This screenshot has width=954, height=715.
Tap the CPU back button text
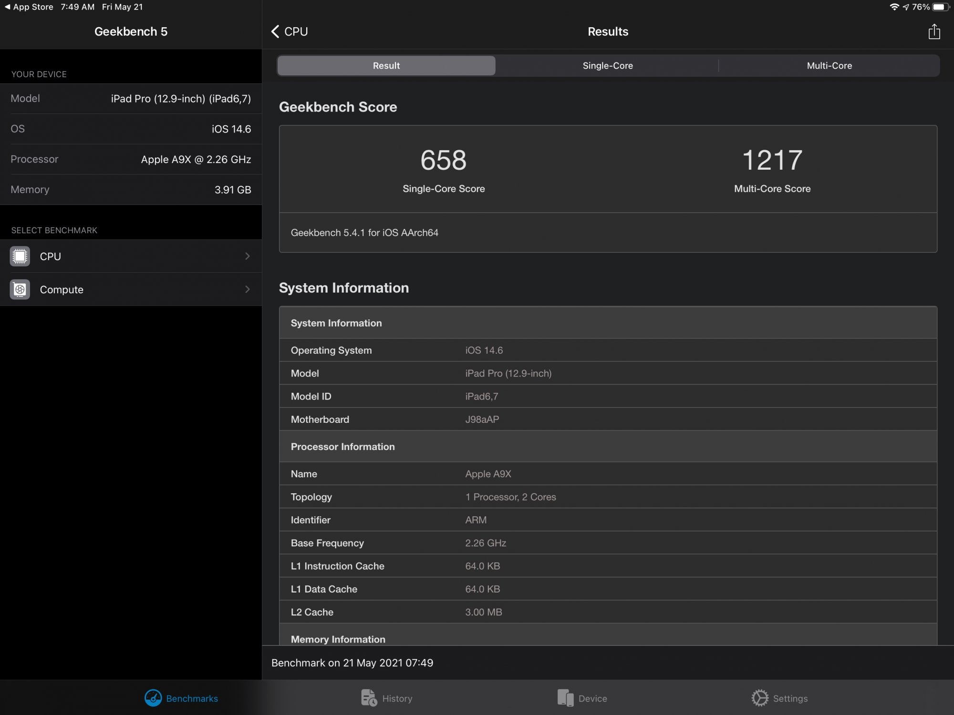point(296,31)
